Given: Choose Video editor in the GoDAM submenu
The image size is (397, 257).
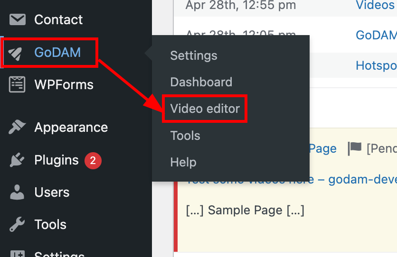Looking at the screenshot, I should point(205,109).
